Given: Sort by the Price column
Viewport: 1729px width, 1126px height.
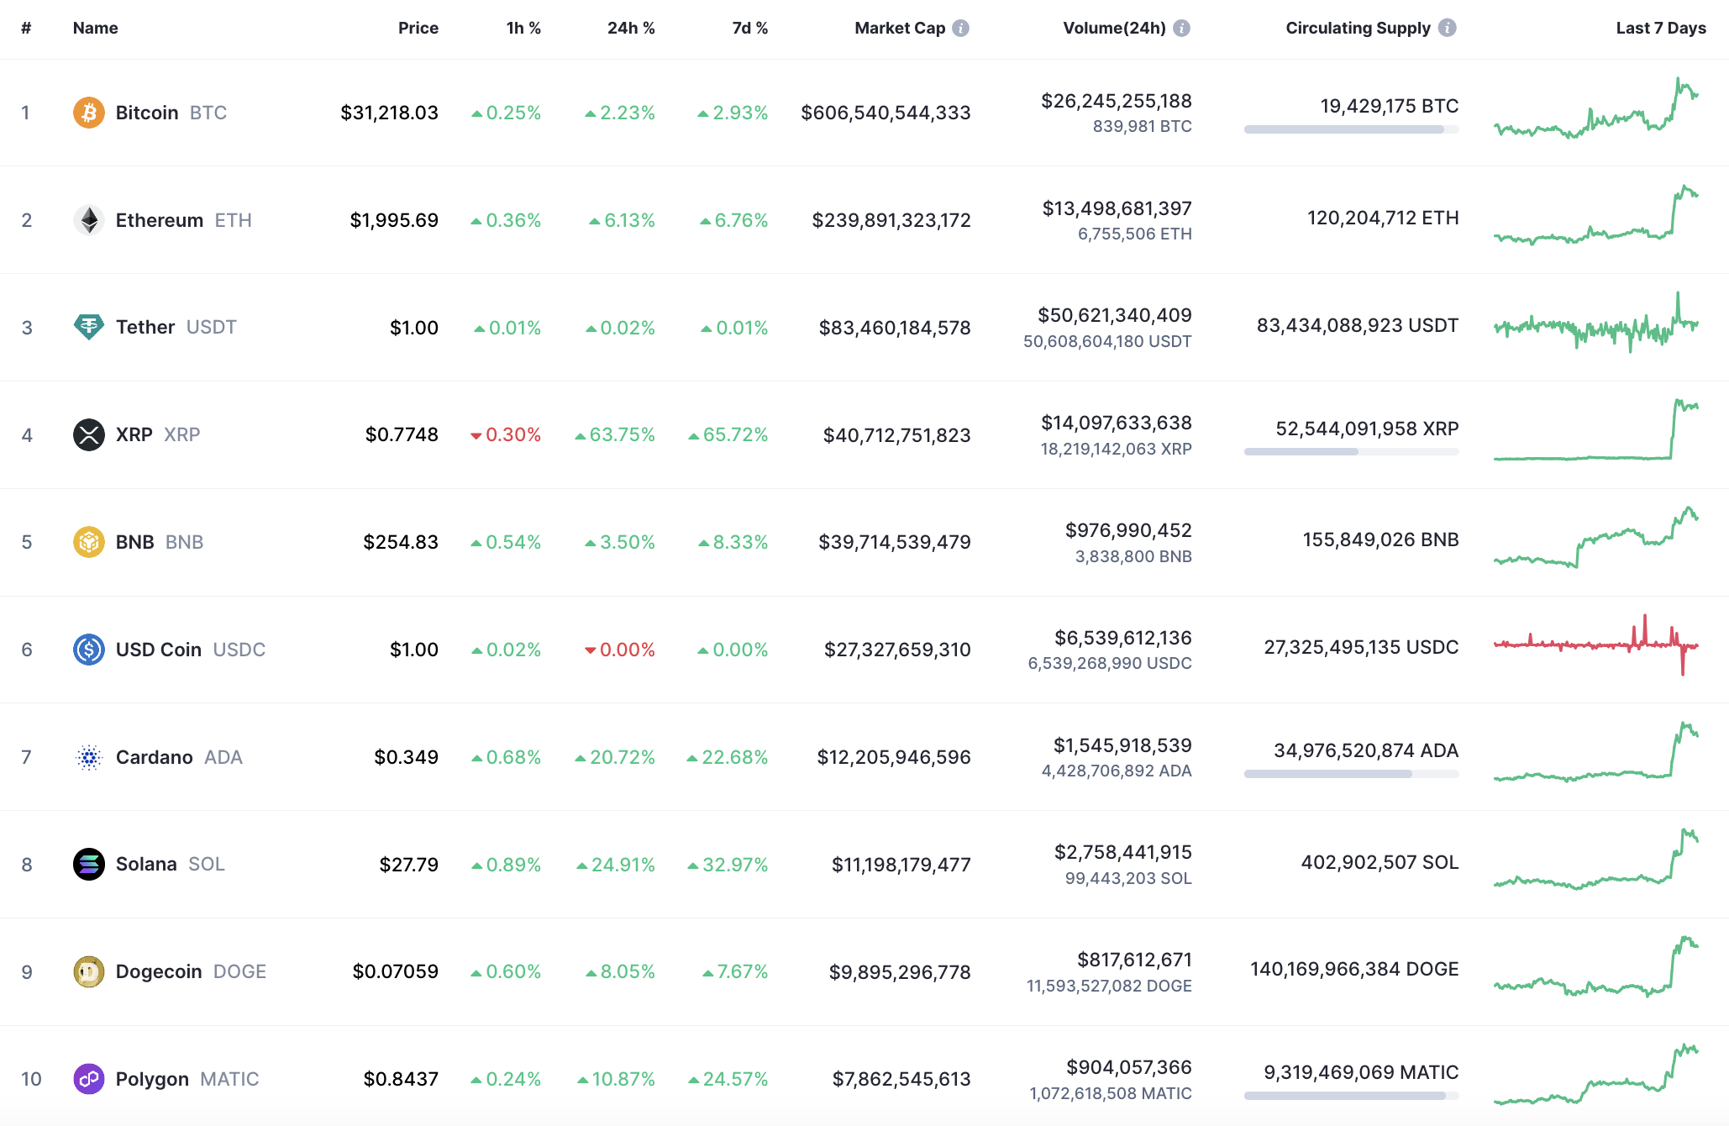Looking at the screenshot, I should pos(418,27).
